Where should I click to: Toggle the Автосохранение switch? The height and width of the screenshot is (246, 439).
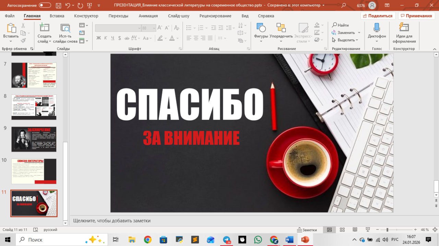coord(45,5)
